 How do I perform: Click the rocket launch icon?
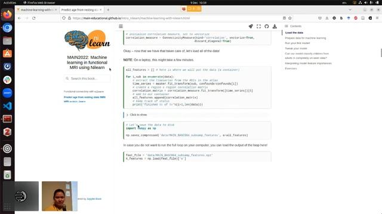251,26
